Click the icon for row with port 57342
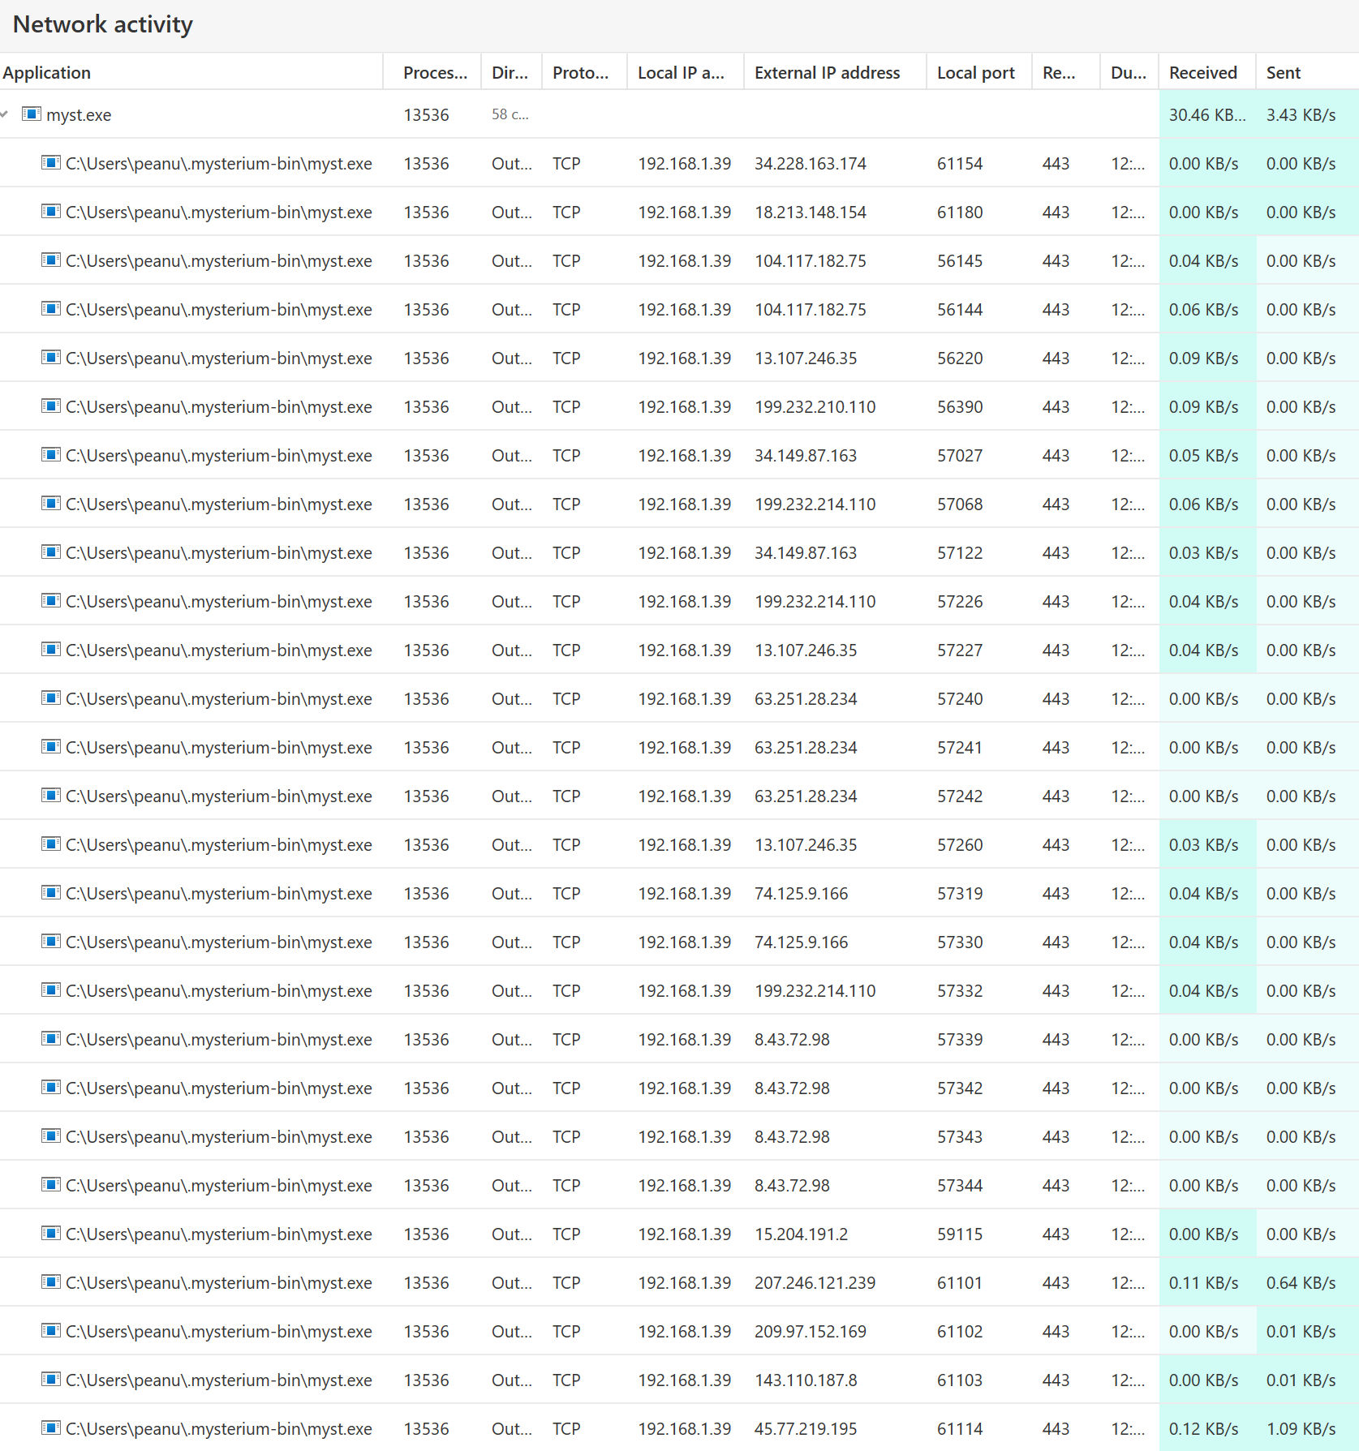Viewport: 1359px width, 1451px height. 50,1087
